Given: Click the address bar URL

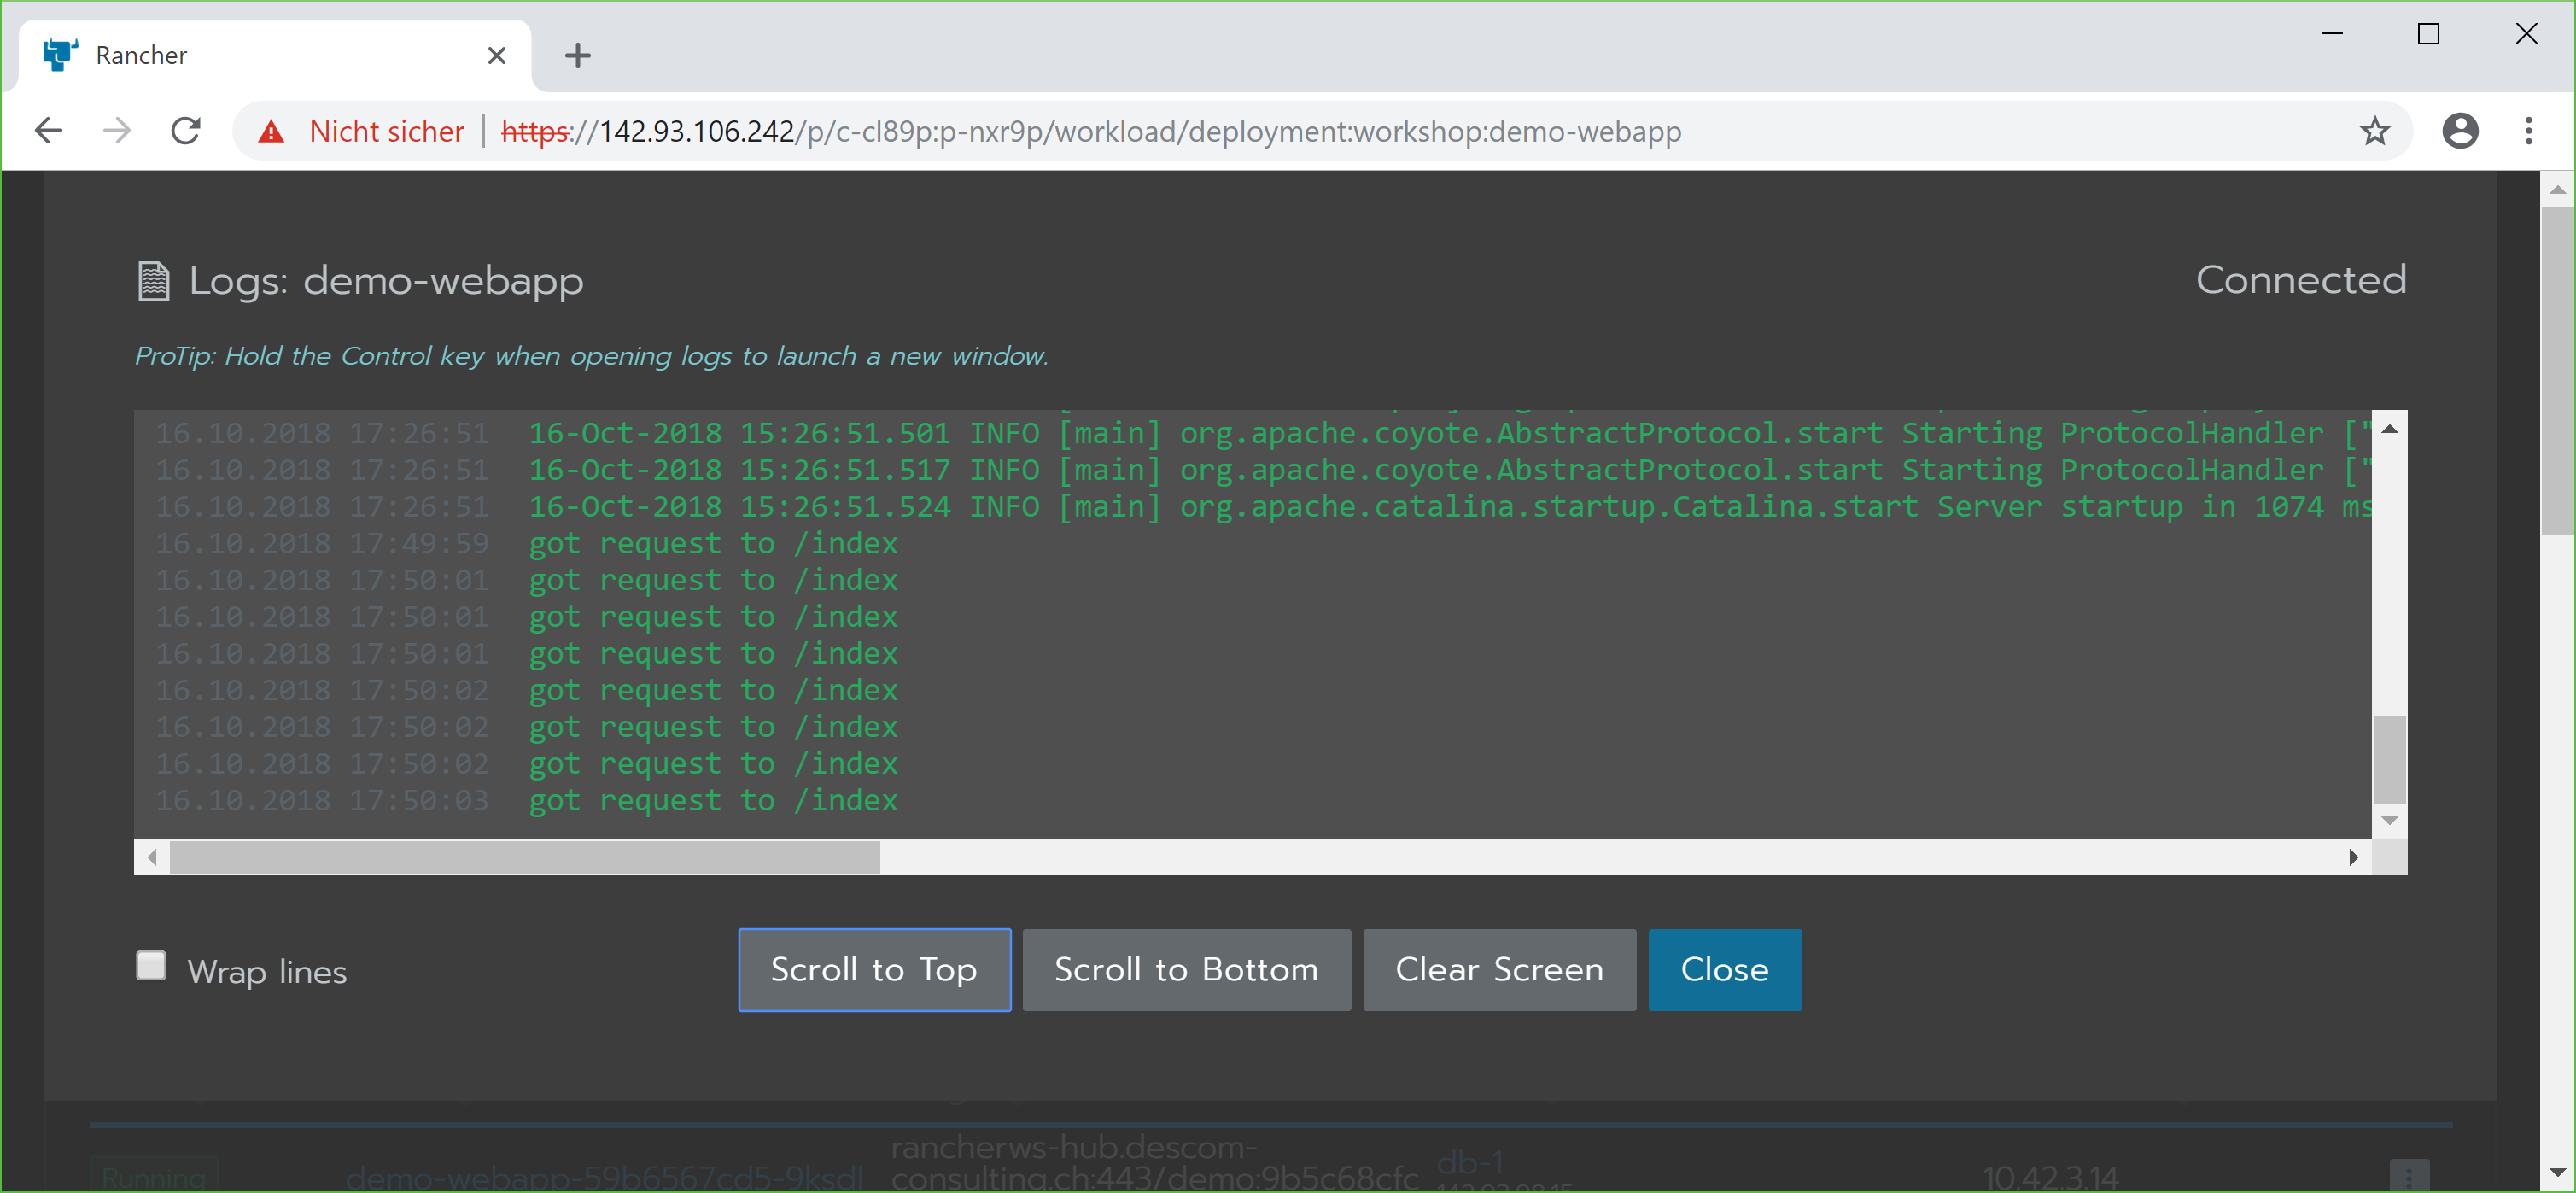Looking at the screenshot, I should pos(1090,131).
